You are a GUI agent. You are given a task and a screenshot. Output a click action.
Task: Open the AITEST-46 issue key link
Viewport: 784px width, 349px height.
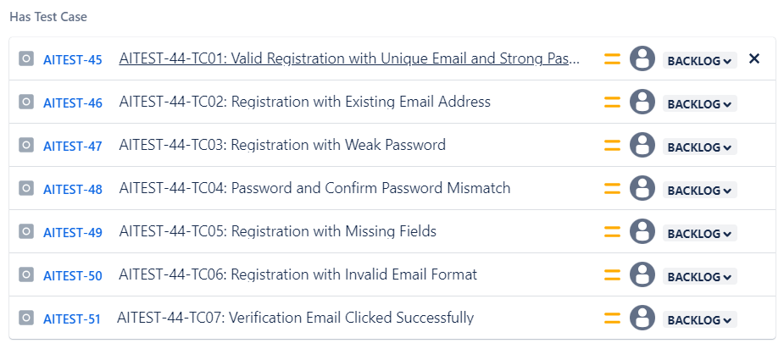73,103
